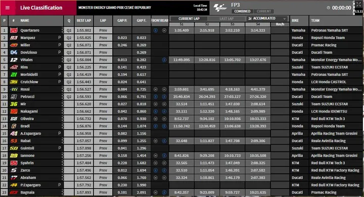Click the tyre icon in Vinales' row
Image resolution: width=364 pixels, height=197 pixels.
click(x=164, y=60)
